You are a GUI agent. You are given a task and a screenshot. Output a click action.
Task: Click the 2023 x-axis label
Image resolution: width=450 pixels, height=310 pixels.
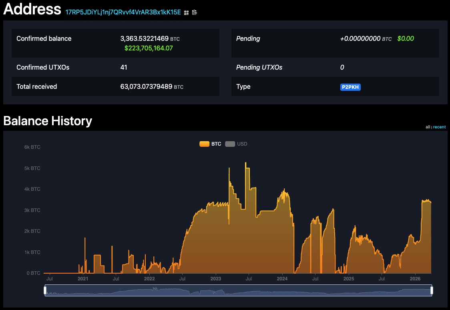point(216,279)
